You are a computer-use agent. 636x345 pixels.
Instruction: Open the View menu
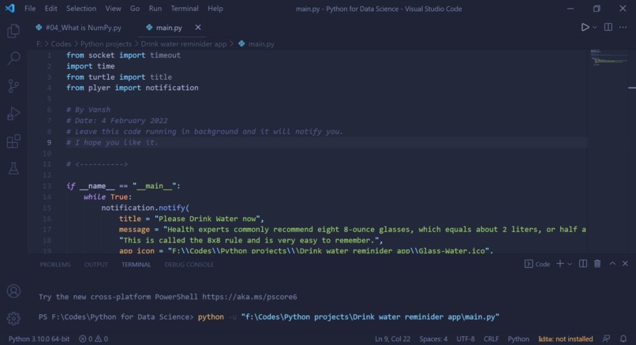tap(113, 9)
